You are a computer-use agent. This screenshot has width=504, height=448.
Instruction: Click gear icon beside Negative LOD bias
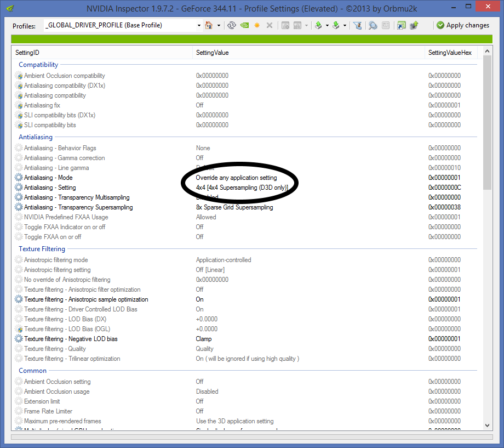pos(19,338)
